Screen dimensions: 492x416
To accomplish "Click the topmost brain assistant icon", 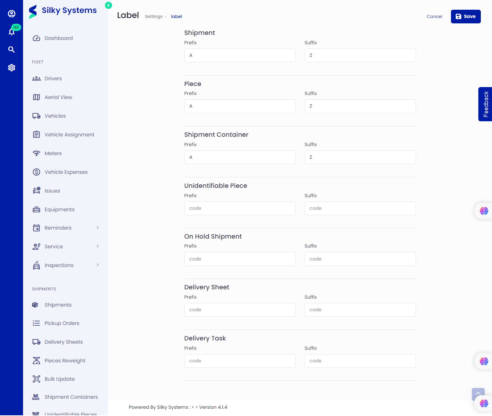I will (x=484, y=211).
